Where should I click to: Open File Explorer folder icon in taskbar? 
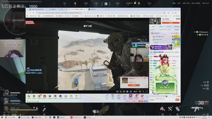tap(46, 117)
